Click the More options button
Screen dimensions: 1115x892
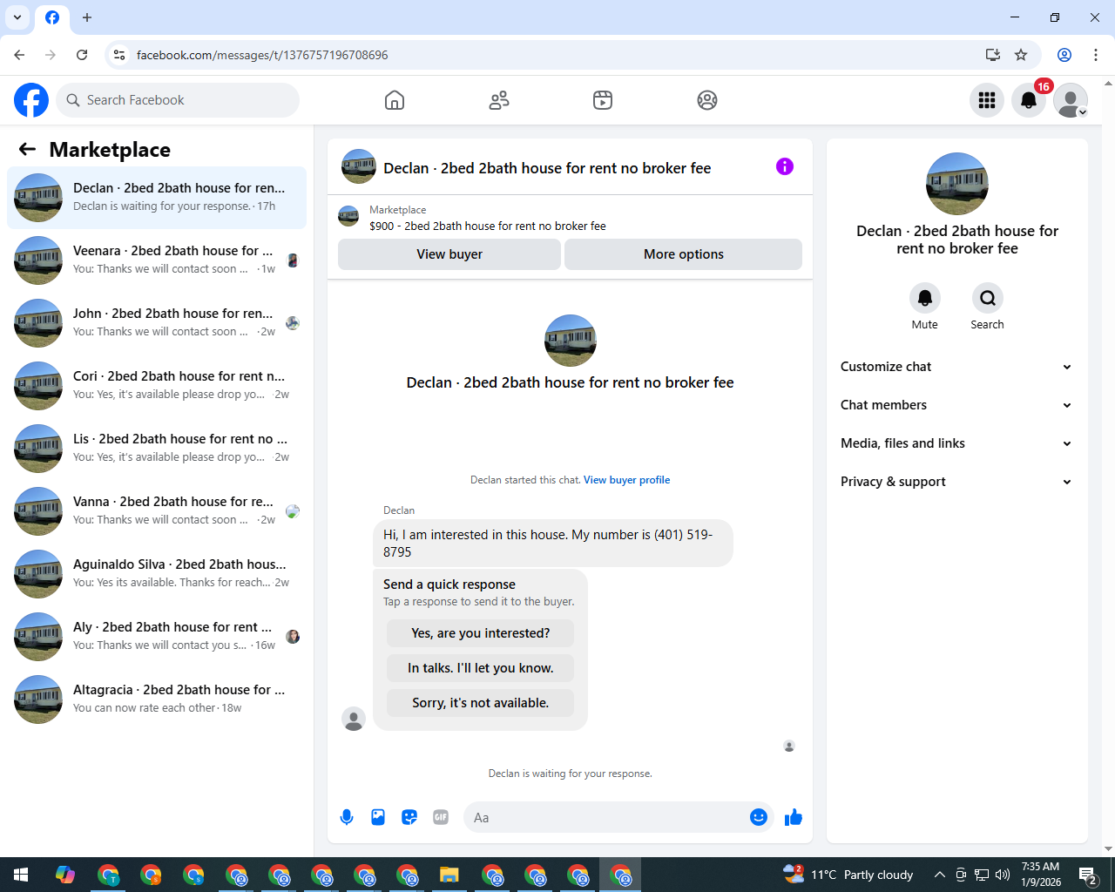tap(684, 254)
